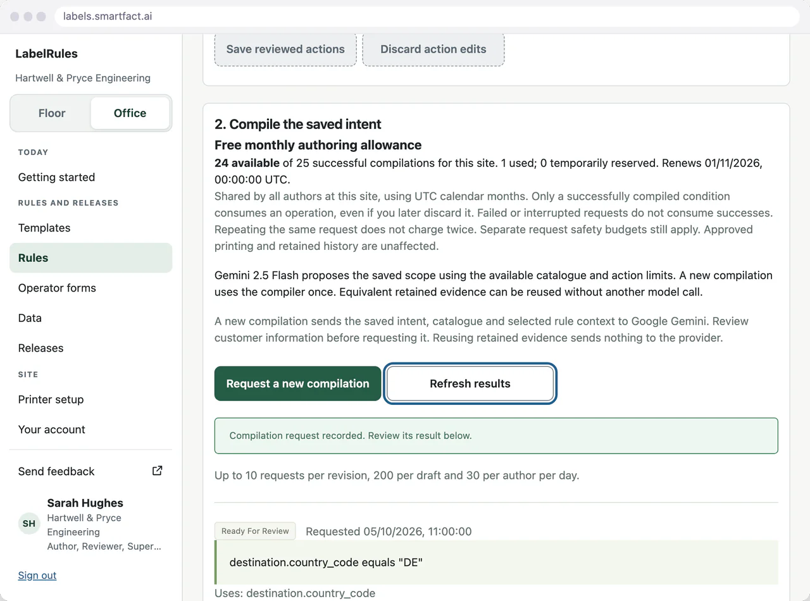Image resolution: width=810 pixels, height=601 pixels.
Task: Click the Sign out link
Action: (x=37, y=575)
